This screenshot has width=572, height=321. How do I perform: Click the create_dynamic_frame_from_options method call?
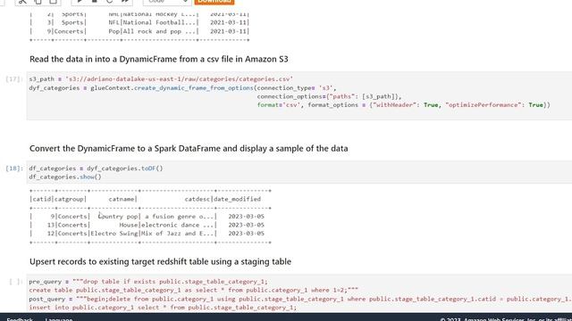tap(193, 88)
